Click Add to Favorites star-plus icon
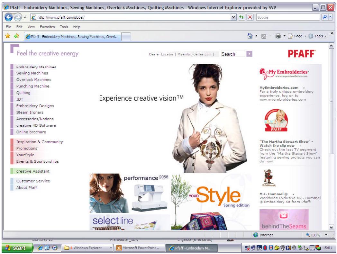The width and height of the screenshot is (337, 254). (16, 36)
